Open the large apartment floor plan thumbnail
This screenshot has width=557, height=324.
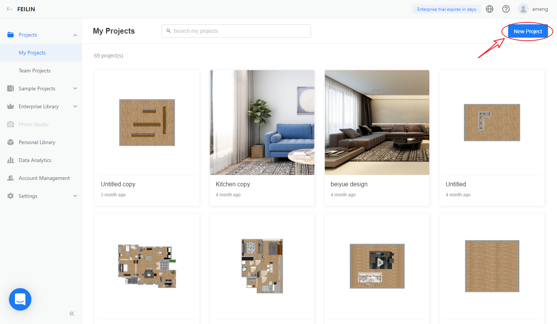point(147,266)
